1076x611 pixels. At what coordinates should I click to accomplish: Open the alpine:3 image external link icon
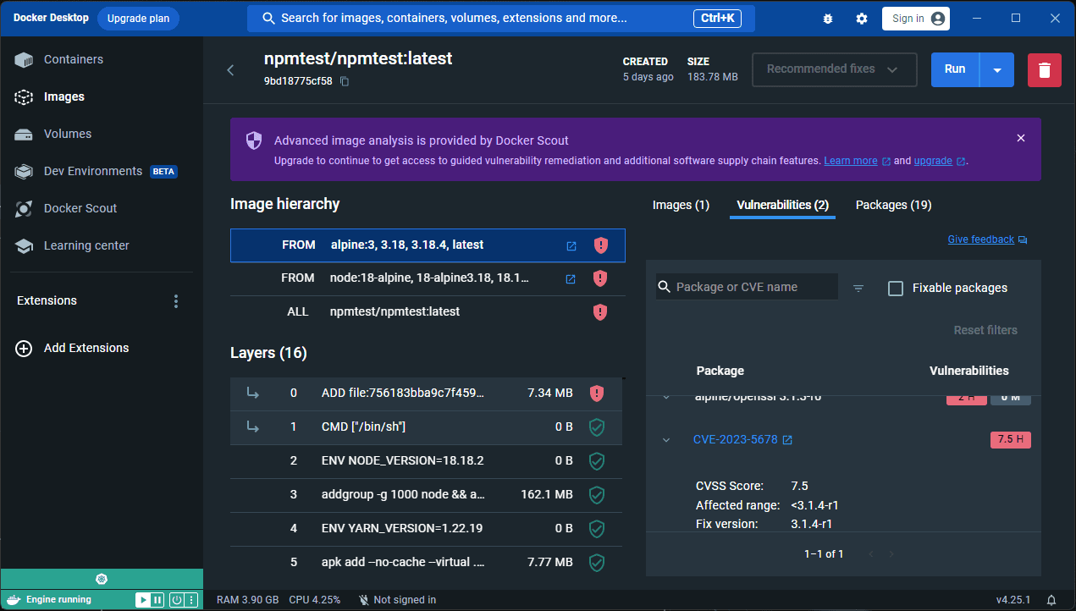tap(571, 245)
